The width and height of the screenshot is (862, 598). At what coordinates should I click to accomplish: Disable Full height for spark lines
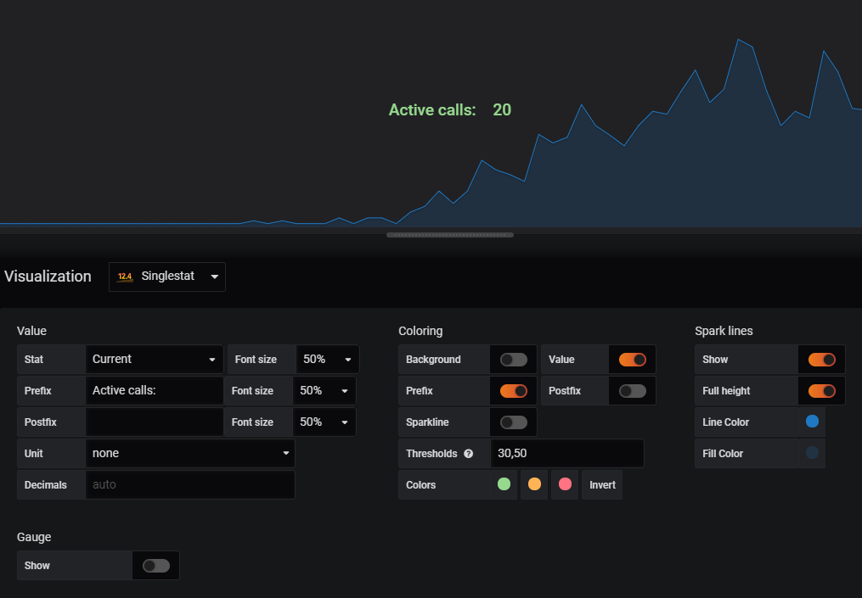click(x=821, y=390)
